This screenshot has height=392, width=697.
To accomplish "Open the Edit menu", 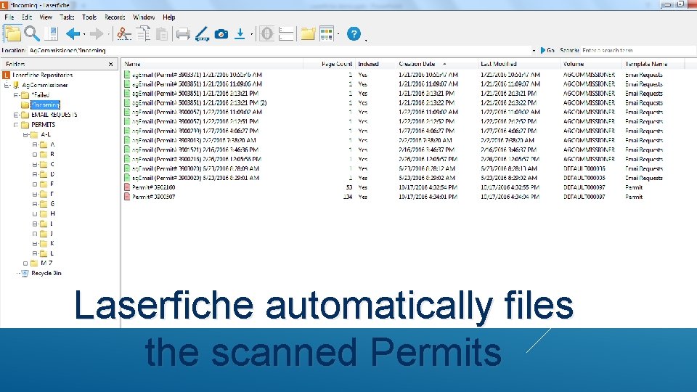I will 27,17.
